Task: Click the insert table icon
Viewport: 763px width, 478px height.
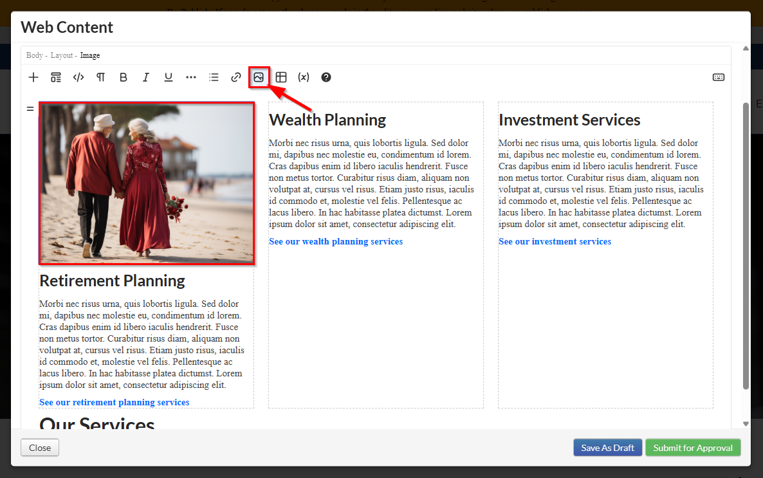Action: (281, 77)
